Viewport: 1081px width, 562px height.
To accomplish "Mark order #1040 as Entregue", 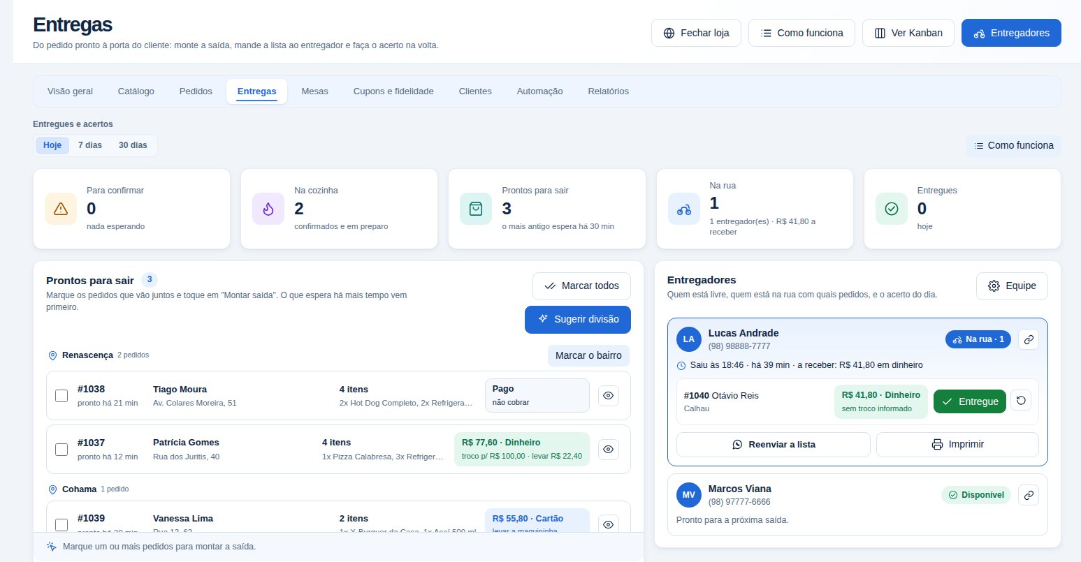I will [970, 401].
